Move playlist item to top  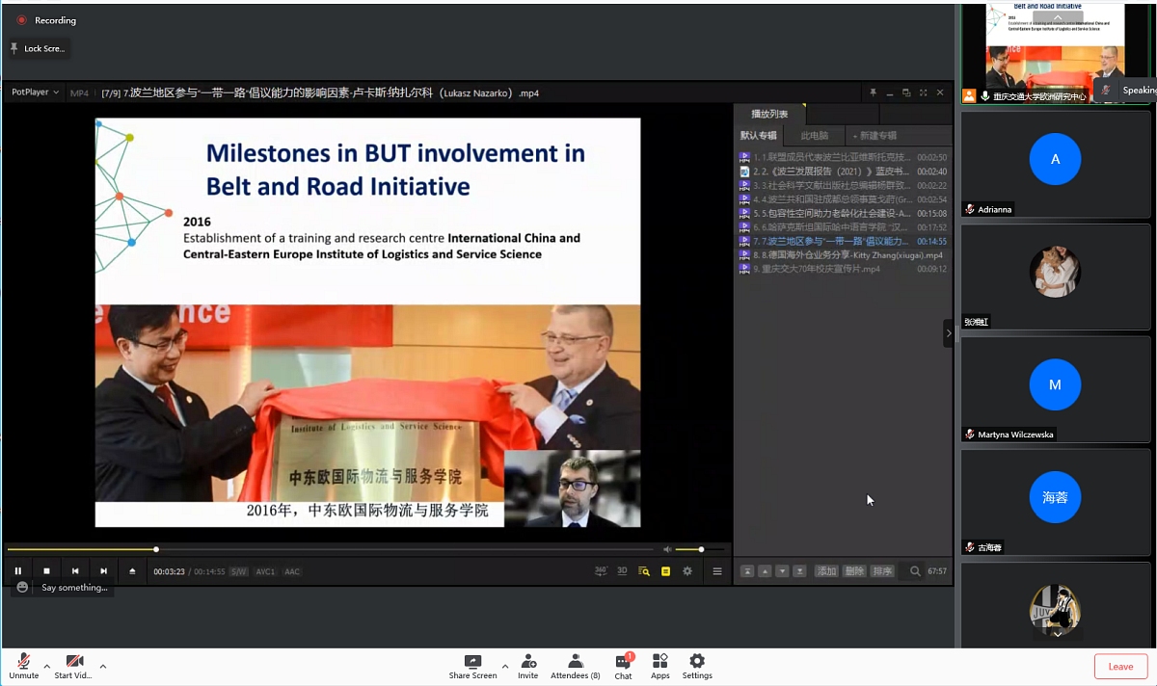coord(747,571)
